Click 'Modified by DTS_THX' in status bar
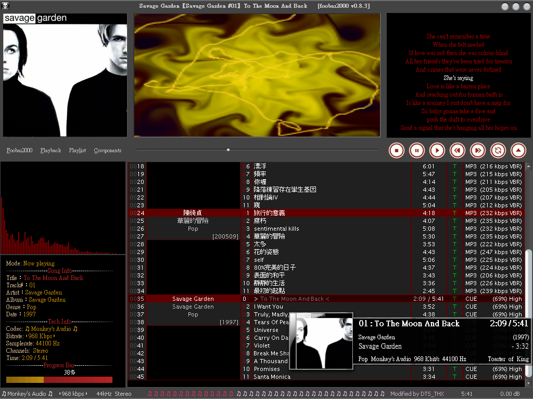Viewport: 533px width, 399px height. coord(417,394)
